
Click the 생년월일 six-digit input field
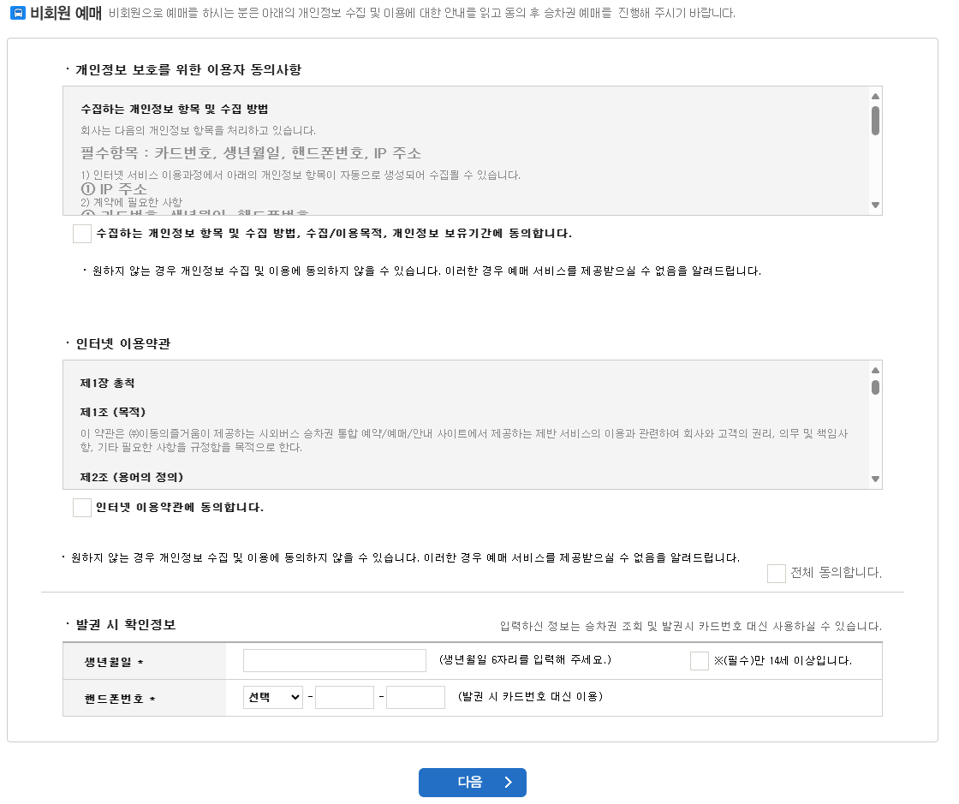[334, 659]
